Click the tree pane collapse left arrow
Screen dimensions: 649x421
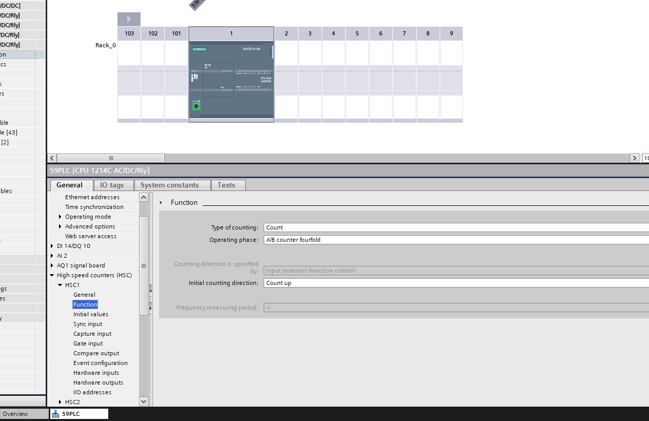point(150,291)
